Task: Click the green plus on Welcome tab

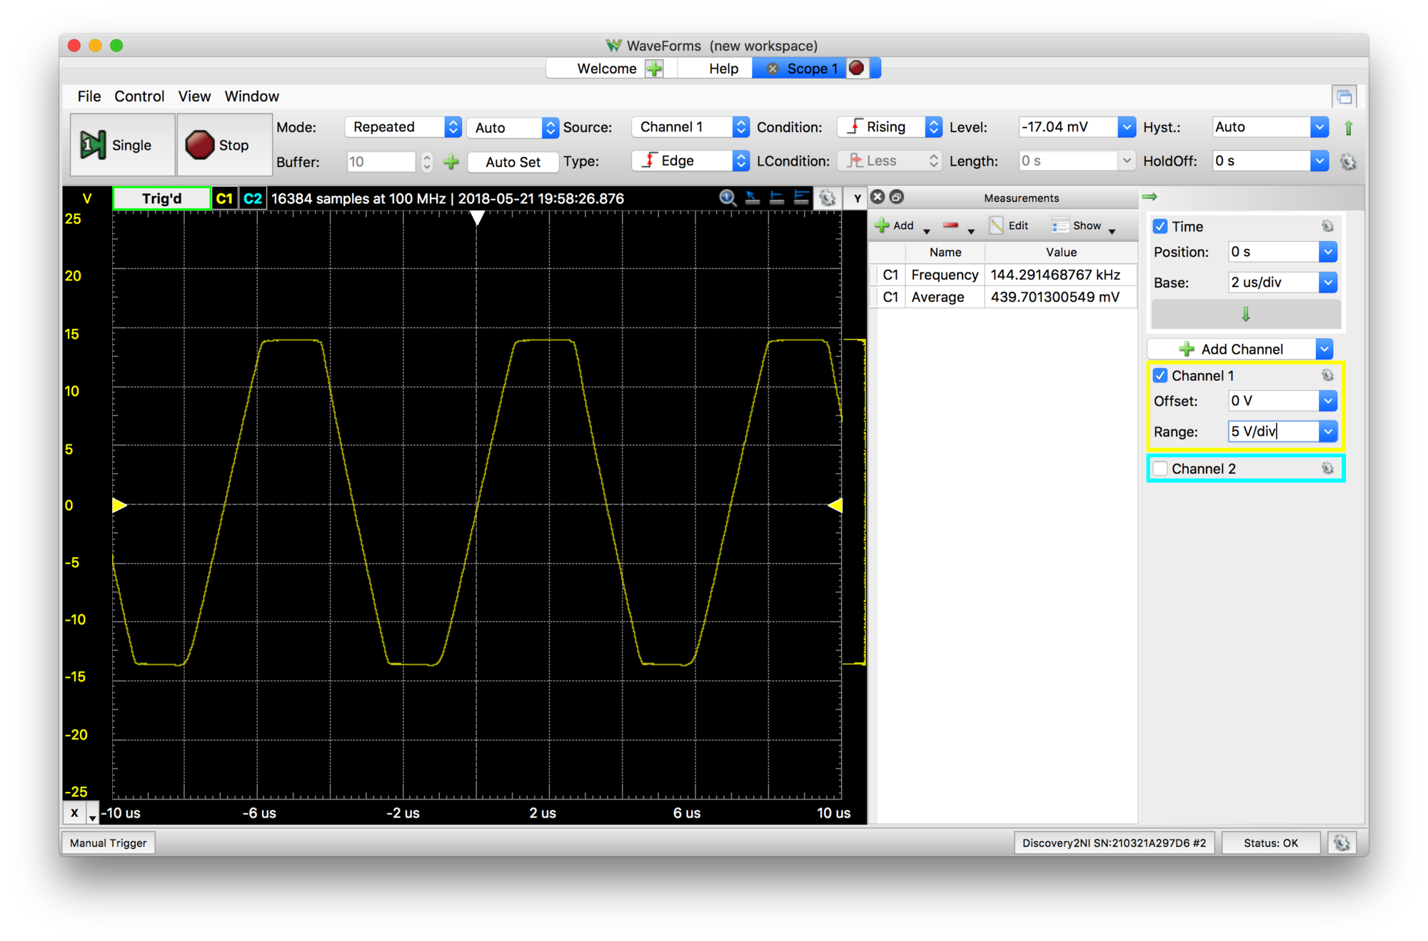Action: pos(654,68)
